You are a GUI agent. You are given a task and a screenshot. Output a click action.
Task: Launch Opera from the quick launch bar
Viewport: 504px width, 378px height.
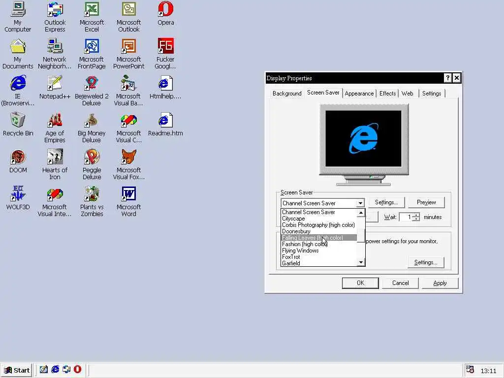pyautogui.click(x=77, y=370)
